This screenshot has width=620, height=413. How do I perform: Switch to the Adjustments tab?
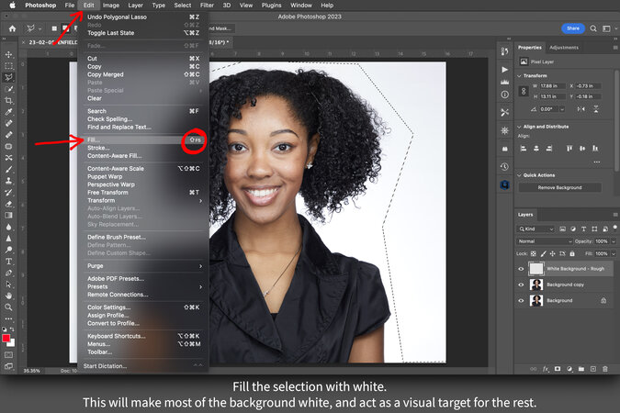[x=564, y=47]
